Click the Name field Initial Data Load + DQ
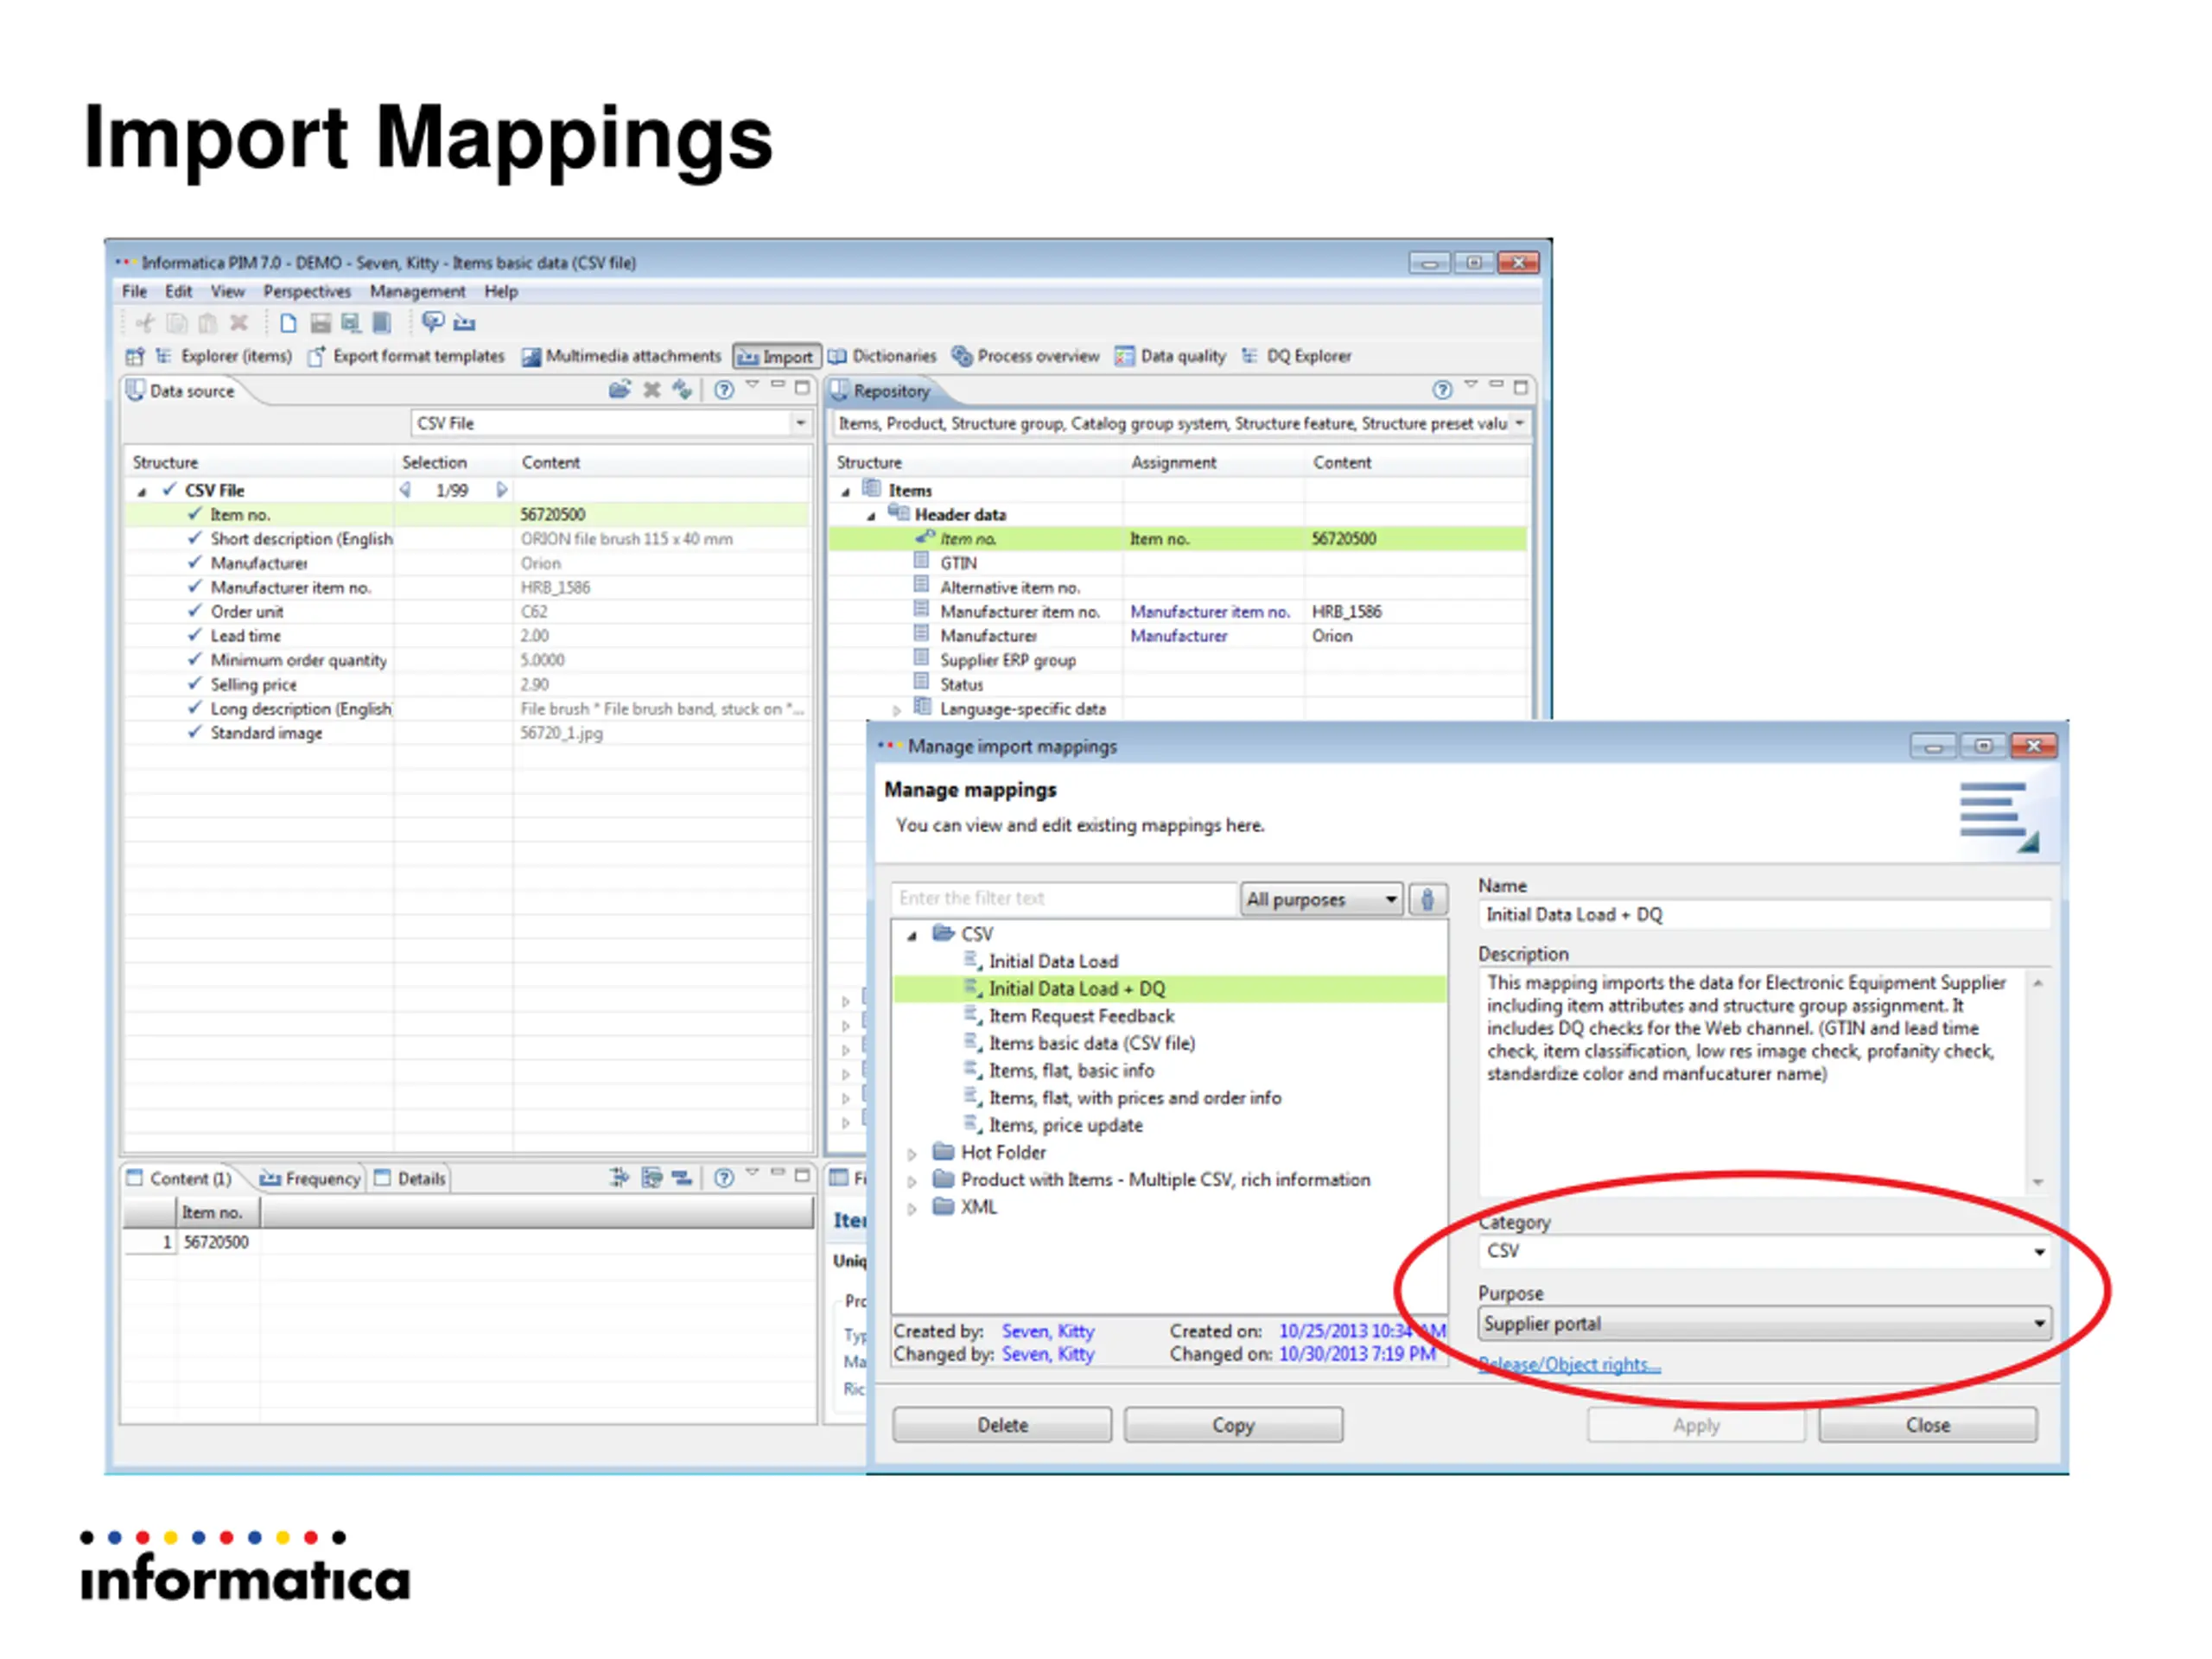The image size is (2212, 1659). point(1765,915)
